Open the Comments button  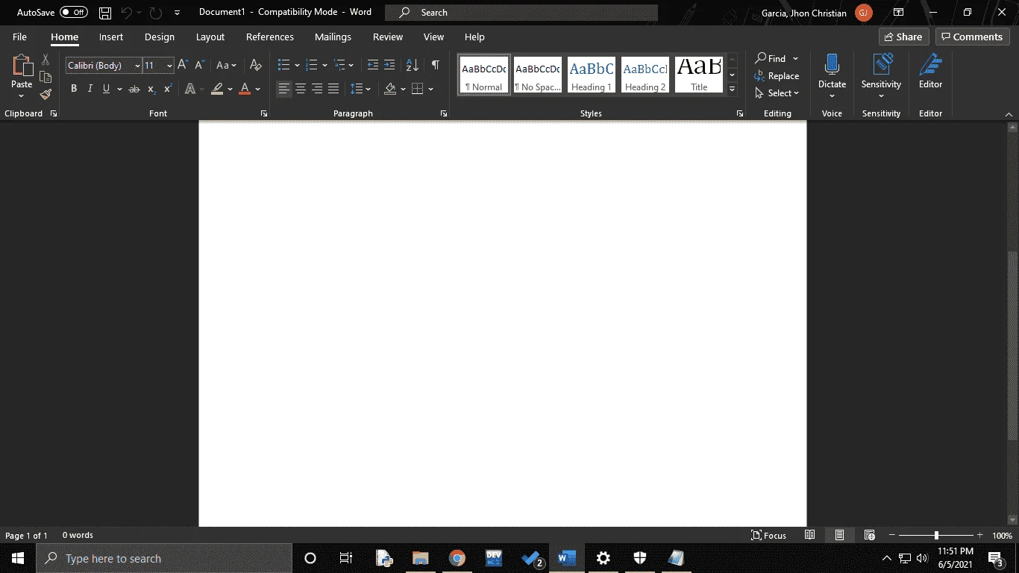[x=973, y=37]
